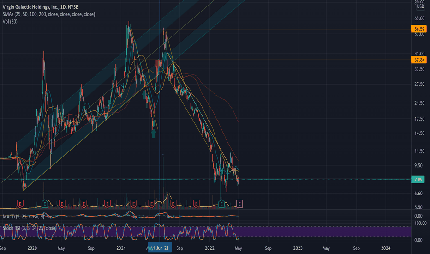Image resolution: width=430 pixels, height=254 pixels.
Task: Click the 11.50 price axis label
Action: (x=419, y=151)
